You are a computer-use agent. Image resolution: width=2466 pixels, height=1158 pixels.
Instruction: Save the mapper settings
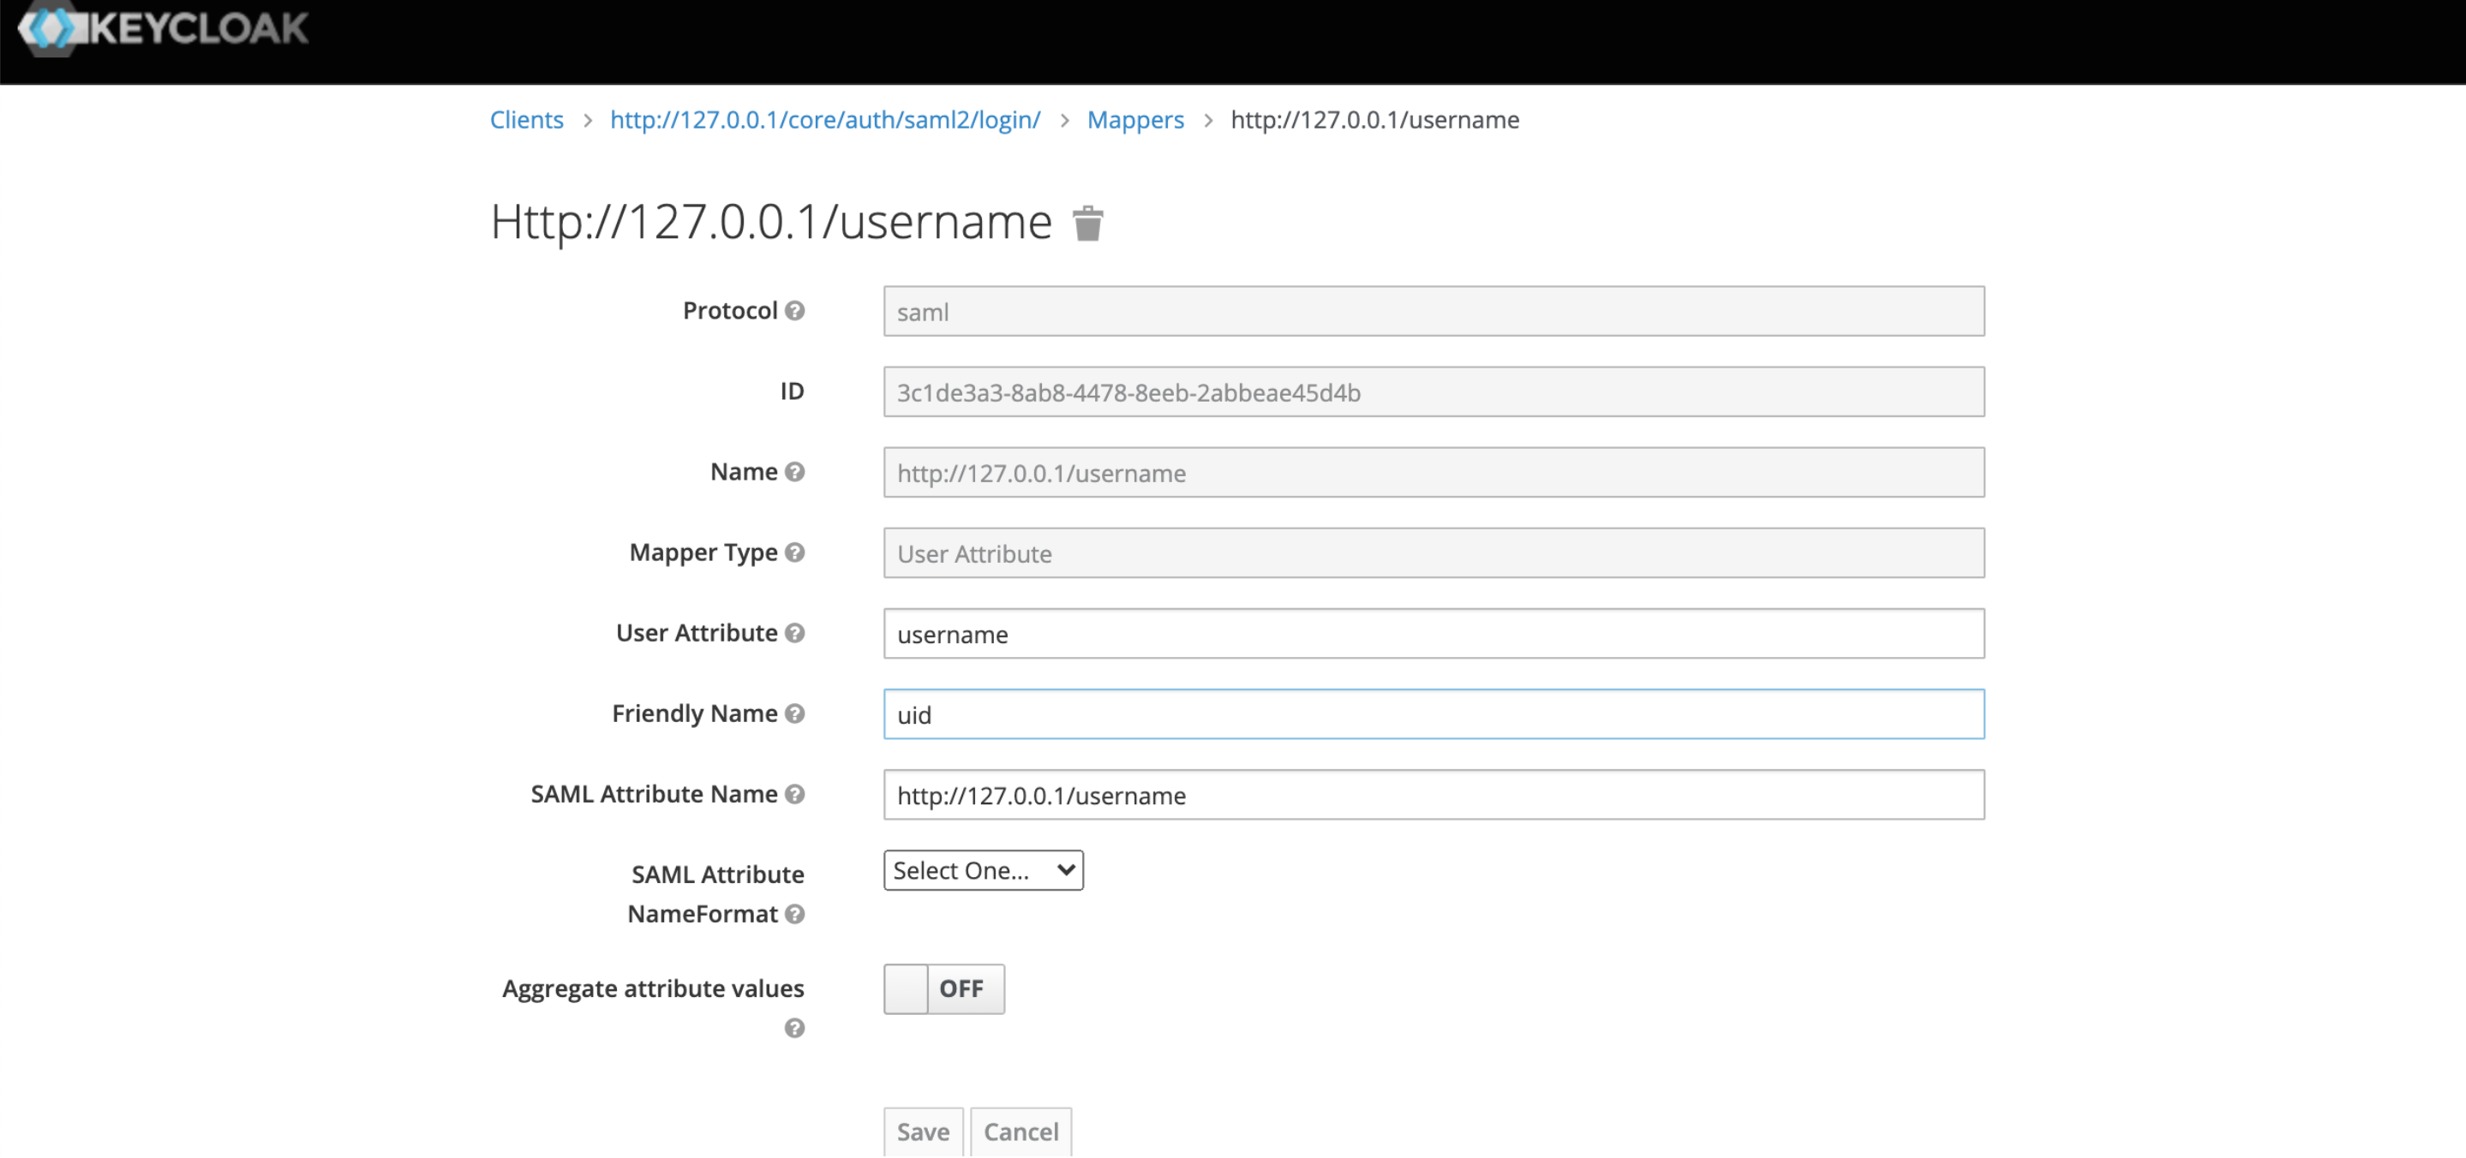pyautogui.click(x=922, y=1132)
